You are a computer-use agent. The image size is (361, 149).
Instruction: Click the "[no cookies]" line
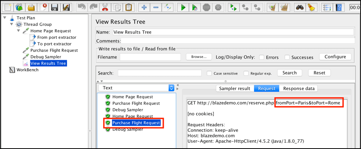201,114
